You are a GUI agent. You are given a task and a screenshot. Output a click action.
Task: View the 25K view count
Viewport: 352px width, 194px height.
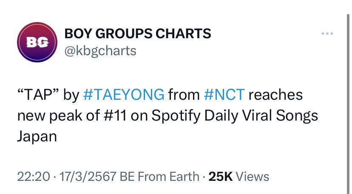(221, 176)
